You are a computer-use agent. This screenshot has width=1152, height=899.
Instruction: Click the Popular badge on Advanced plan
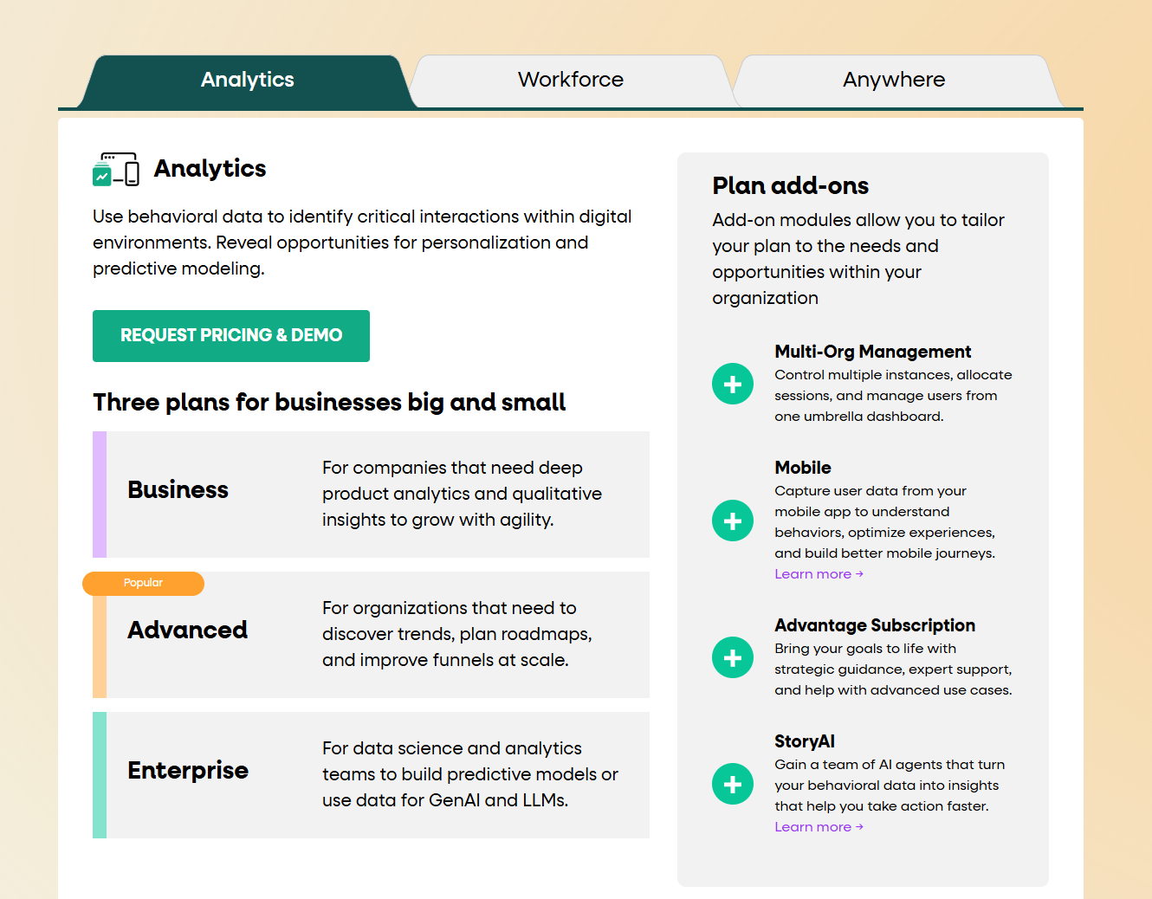[x=143, y=583]
